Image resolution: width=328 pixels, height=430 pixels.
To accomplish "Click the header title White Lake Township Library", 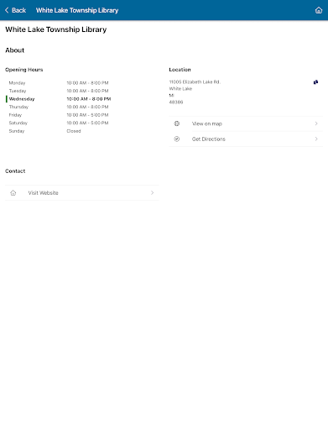I will tap(77, 10).
